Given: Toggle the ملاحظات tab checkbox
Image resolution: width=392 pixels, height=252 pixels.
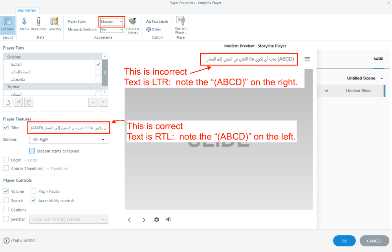Looking at the screenshot, I should tap(98, 79).
